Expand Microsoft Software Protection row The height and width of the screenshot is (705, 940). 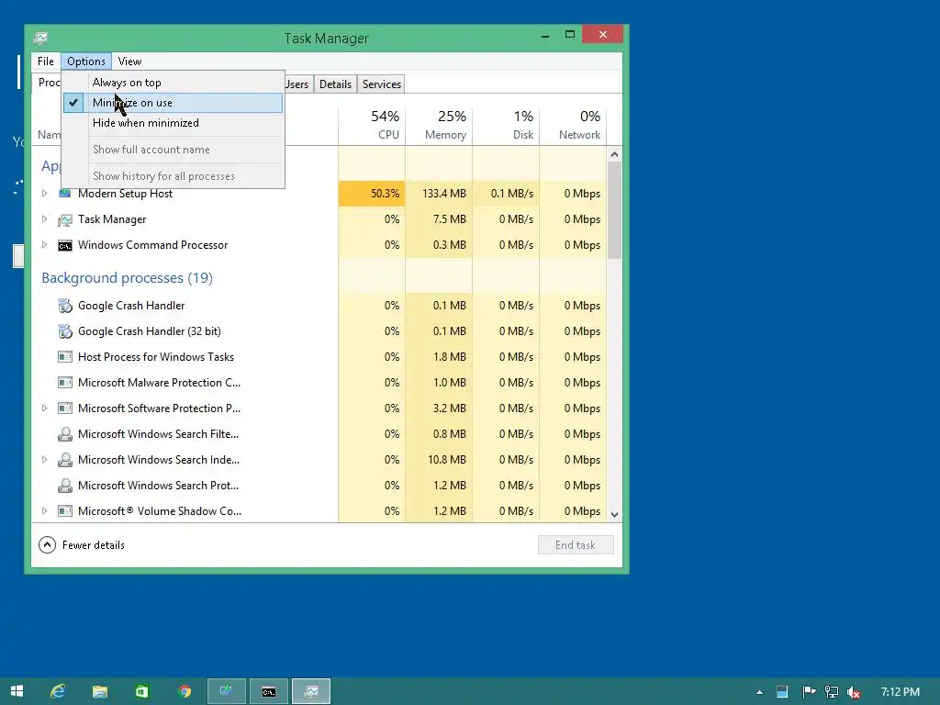coord(44,408)
